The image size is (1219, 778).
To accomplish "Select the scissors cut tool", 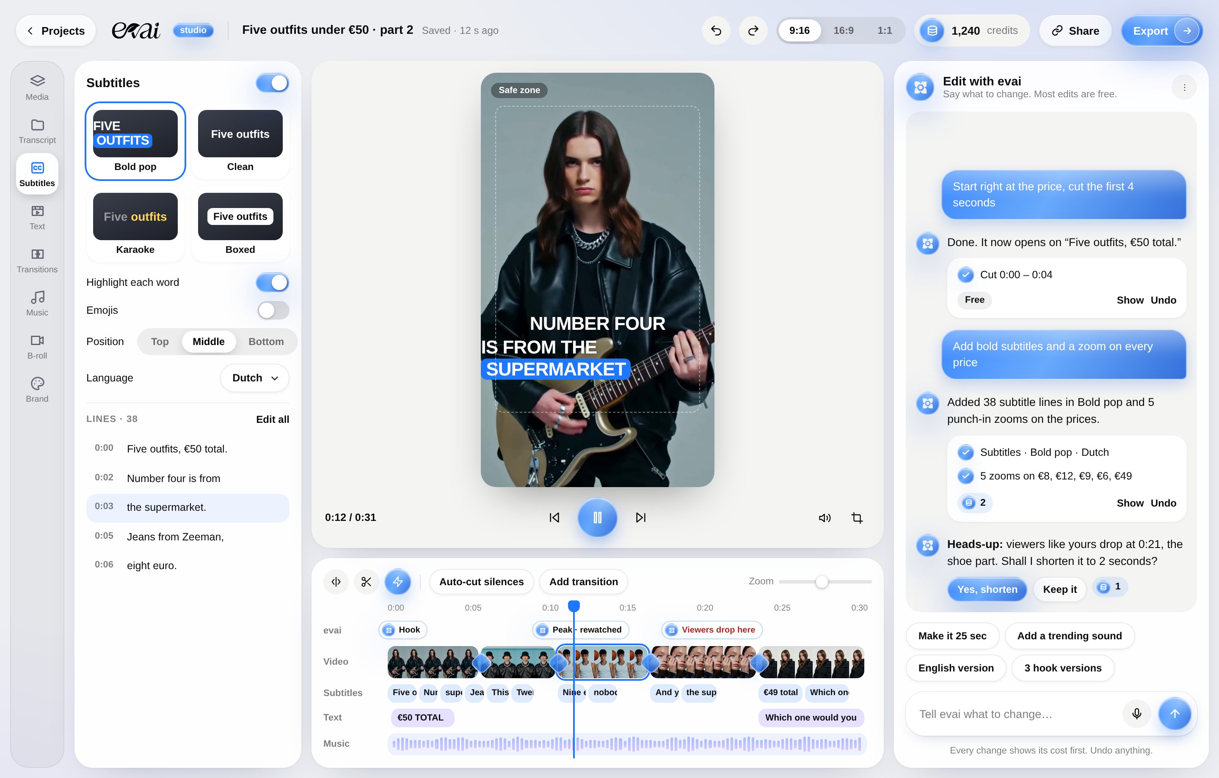I will [x=367, y=582].
